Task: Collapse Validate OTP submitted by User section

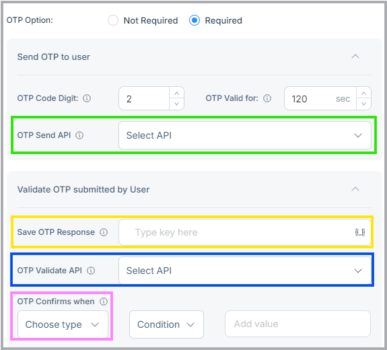Action: [x=355, y=189]
